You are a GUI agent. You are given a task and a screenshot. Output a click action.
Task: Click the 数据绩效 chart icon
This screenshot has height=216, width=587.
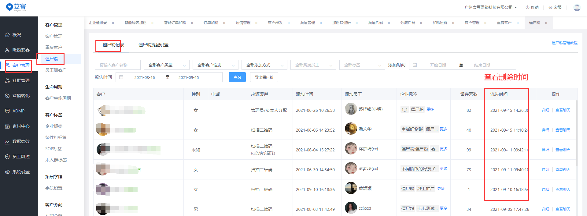pyautogui.click(x=7, y=142)
